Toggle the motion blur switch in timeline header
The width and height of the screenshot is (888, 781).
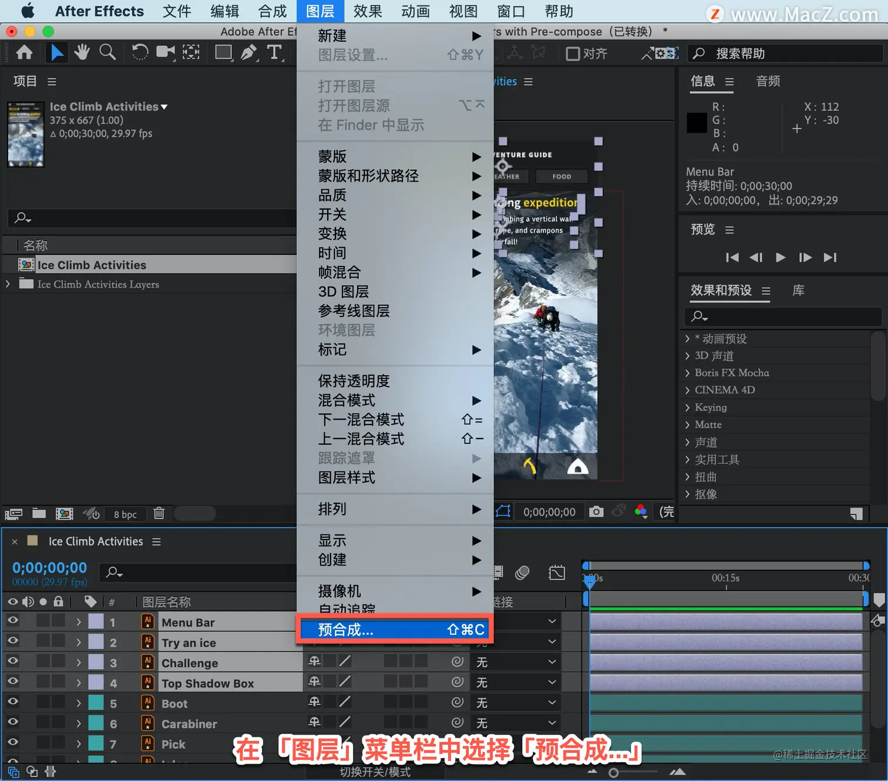point(522,573)
